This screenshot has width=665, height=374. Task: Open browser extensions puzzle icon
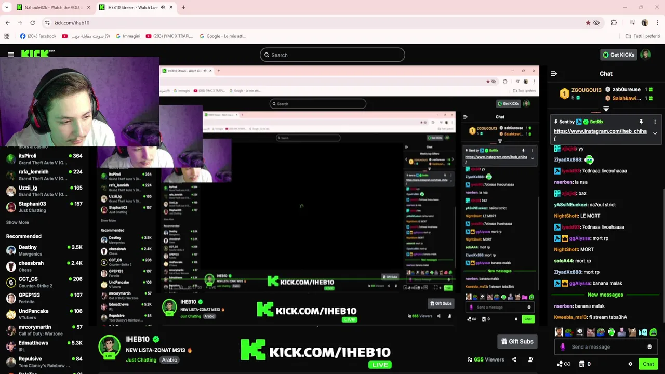pyautogui.click(x=614, y=23)
